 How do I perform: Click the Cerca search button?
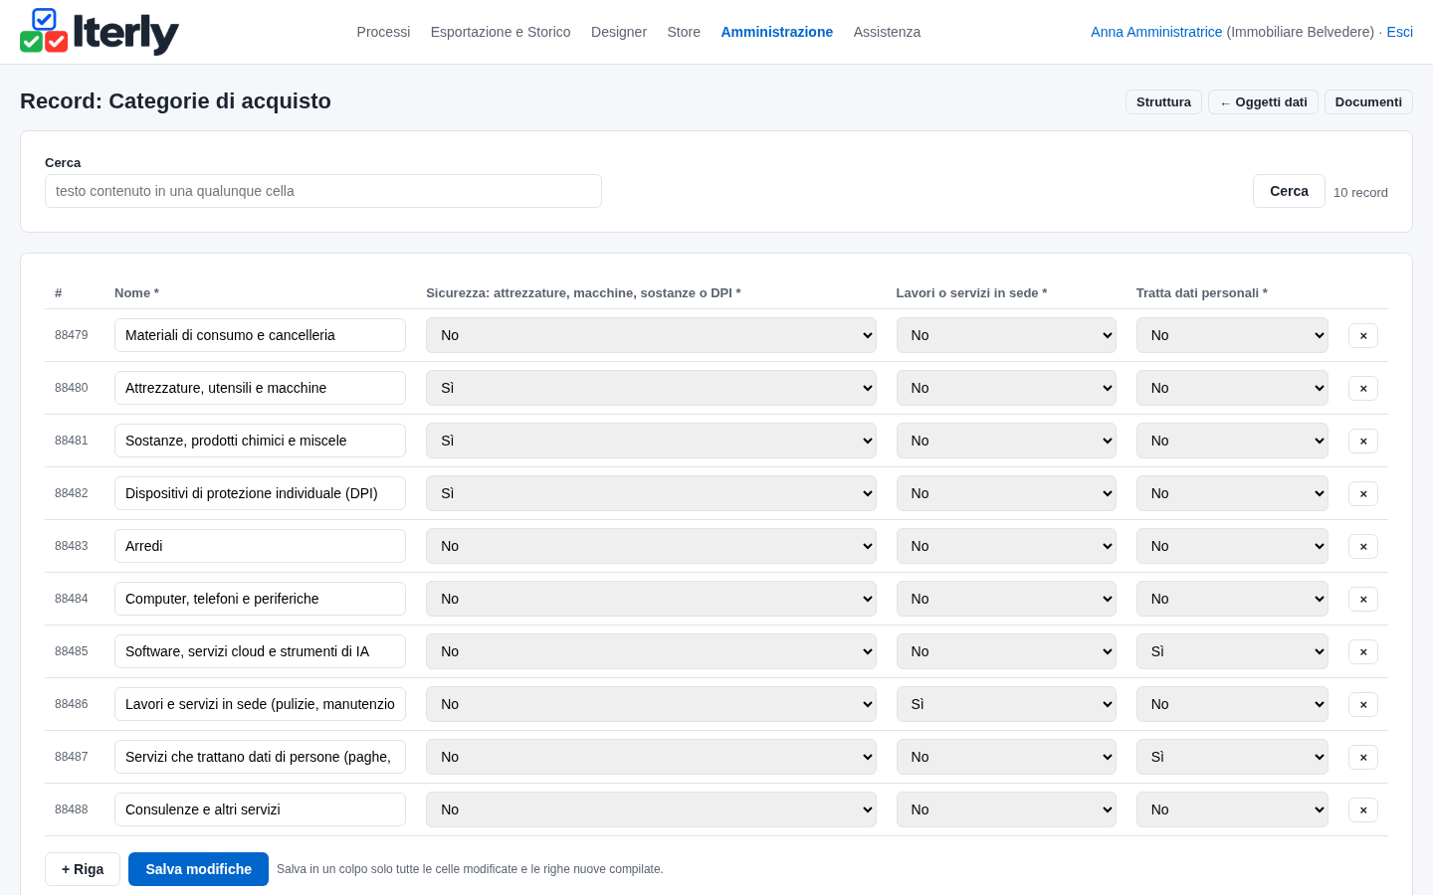(x=1289, y=191)
